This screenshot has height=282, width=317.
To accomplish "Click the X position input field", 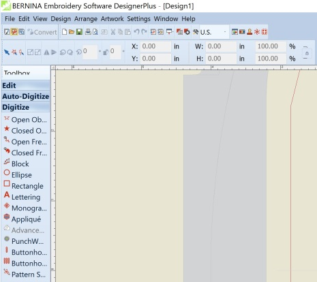I will tap(155, 46).
